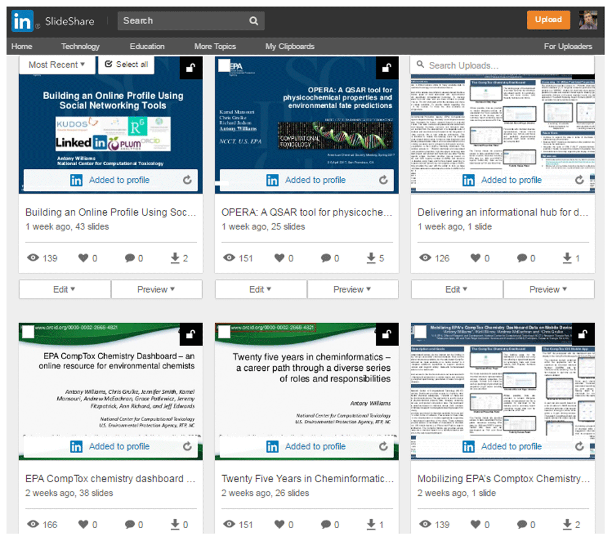This screenshot has width=612, height=541.
Task: Expand Edit menu for OPERA QSAR tool
Action: pyautogui.click(x=261, y=289)
